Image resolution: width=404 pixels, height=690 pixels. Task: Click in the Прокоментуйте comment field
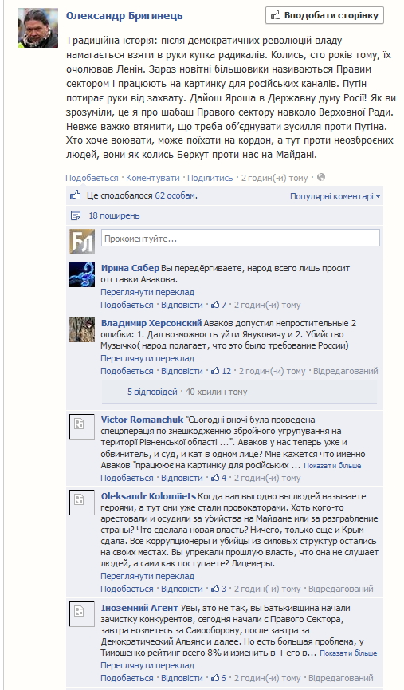(x=241, y=238)
